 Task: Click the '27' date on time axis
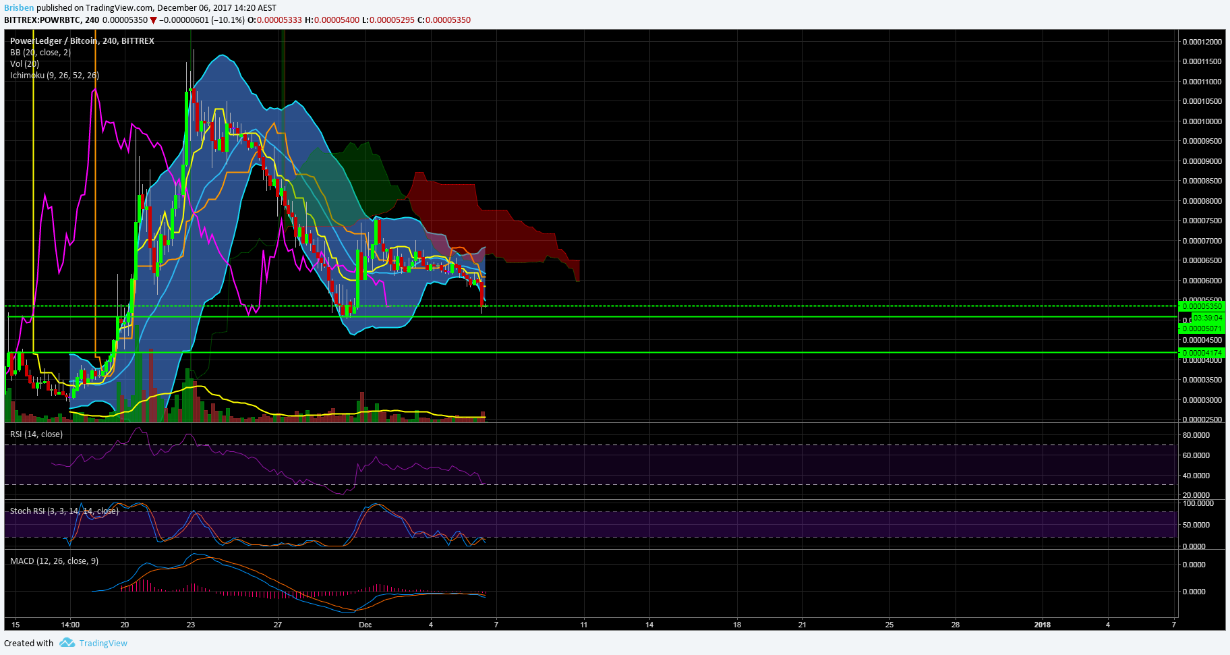click(278, 625)
